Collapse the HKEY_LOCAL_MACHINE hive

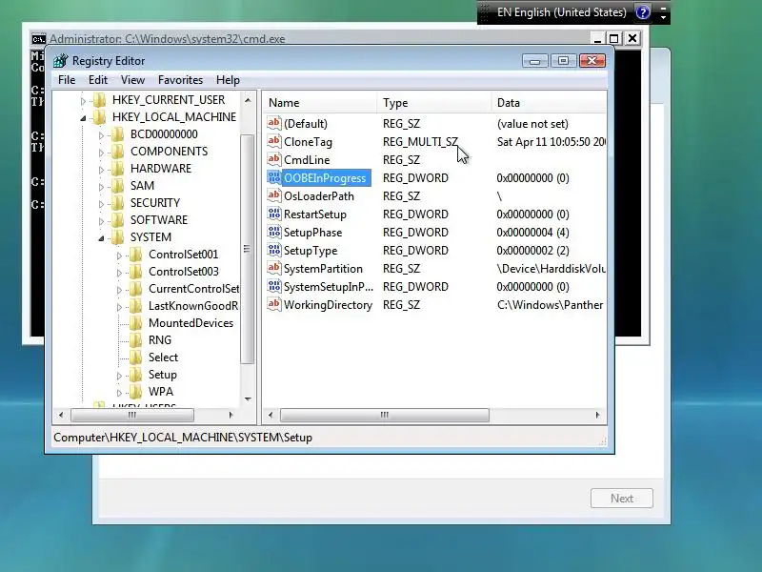point(83,117)
